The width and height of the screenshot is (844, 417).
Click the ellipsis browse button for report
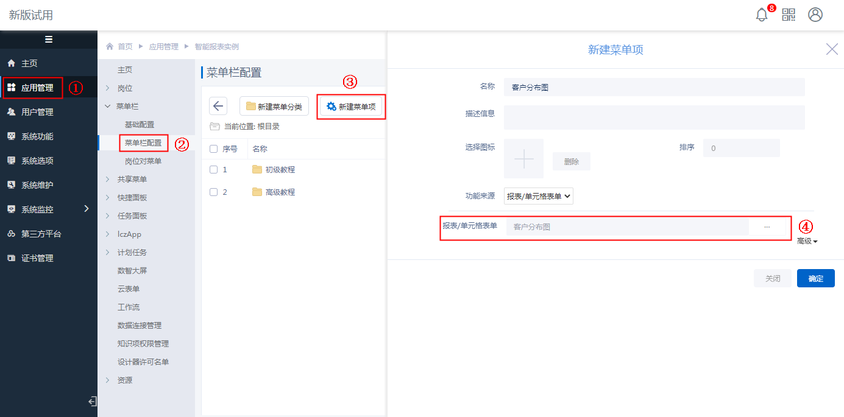click(767, 226)
